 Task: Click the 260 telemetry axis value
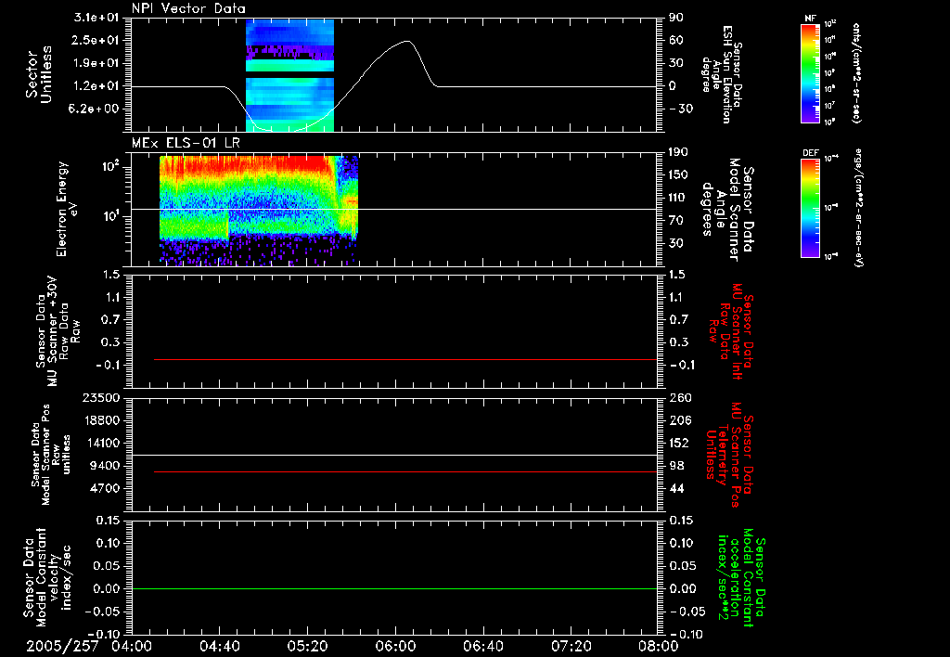[680, 397]
